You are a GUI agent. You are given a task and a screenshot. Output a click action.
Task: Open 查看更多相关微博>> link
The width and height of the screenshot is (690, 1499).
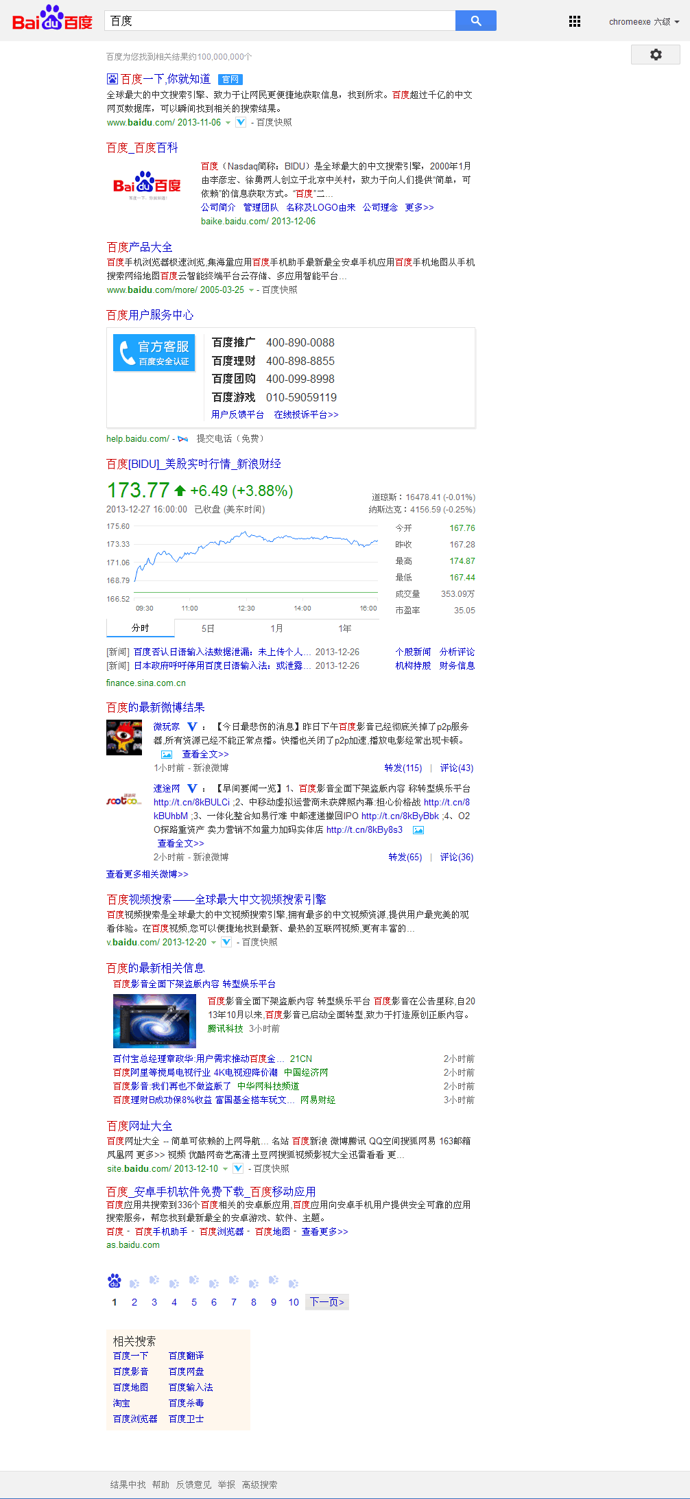click(147, 875)
